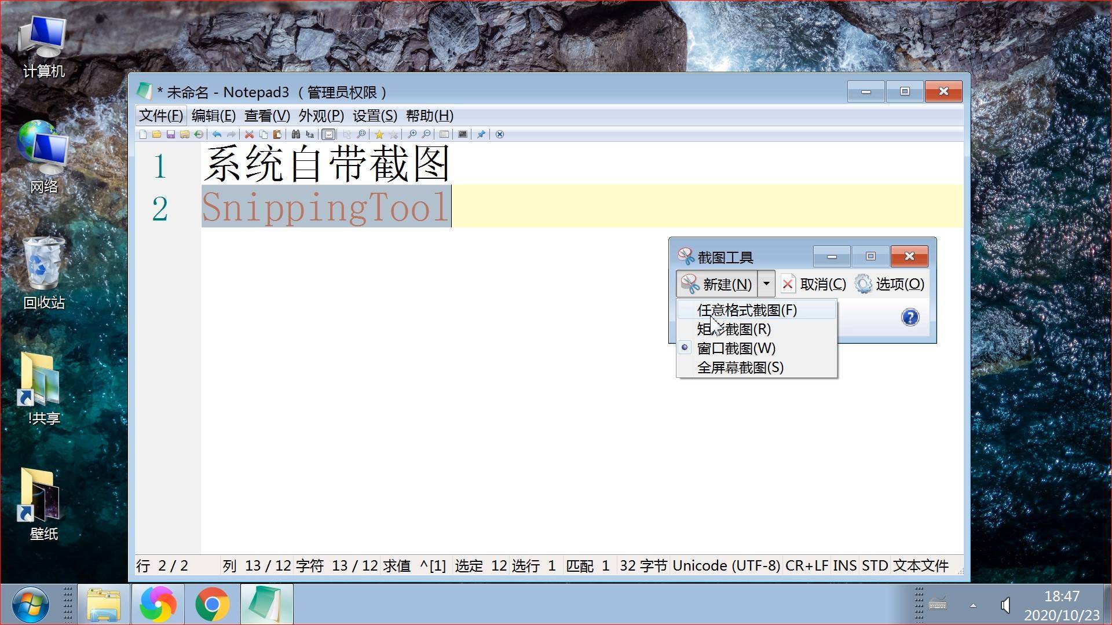Toggle the word wrap toolbar icon
This screenshot has height=625, width=1112.
click(x=328, y=134)
